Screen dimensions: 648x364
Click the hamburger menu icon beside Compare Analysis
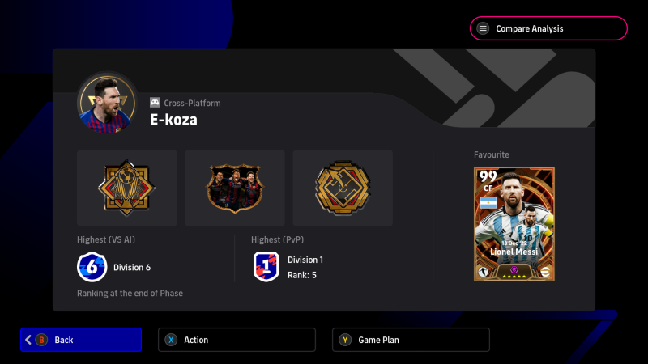(x=483, y=28)
